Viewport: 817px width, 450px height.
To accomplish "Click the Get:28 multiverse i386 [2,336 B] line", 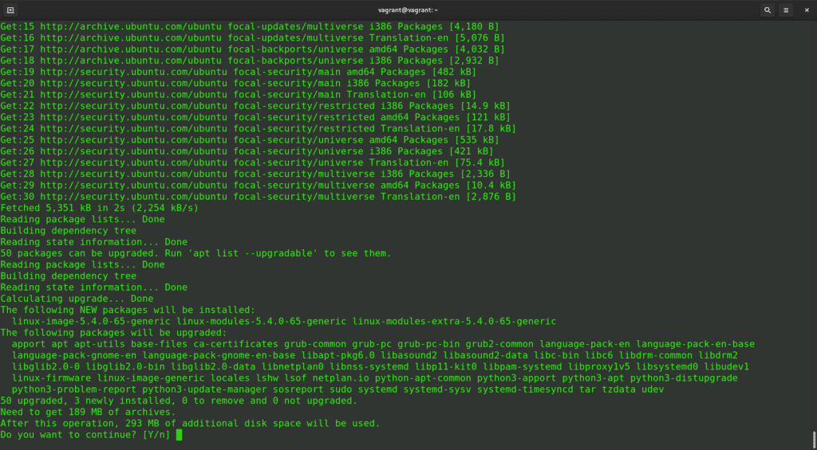I will pyautogui.click(x=256, y=174).
